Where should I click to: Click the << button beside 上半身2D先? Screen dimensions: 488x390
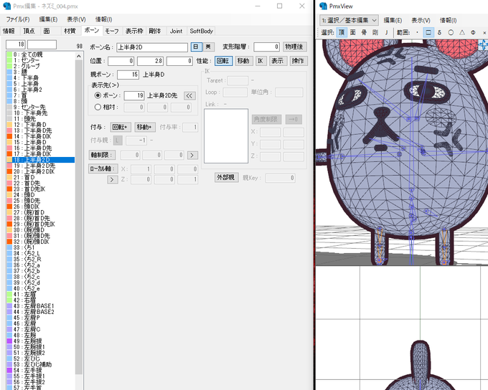[189, 95]
